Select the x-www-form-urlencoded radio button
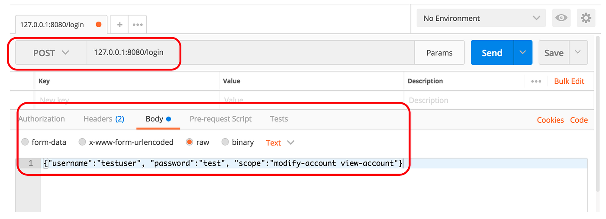606x219 pixels. click(x=82, y=142)
